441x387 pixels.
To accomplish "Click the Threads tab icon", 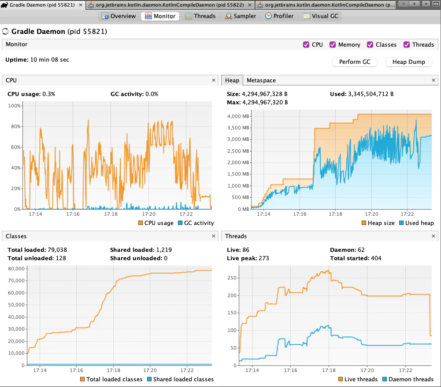I will (x=189, y=16).
